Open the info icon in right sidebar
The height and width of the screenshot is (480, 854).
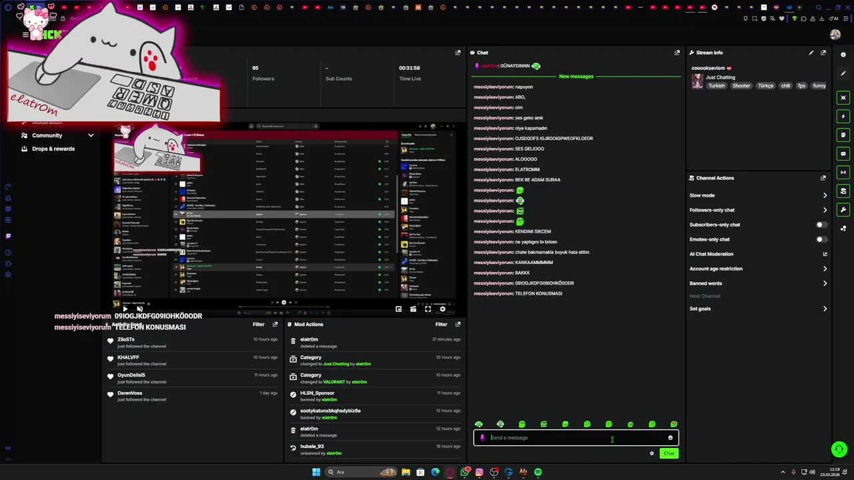point(843,55)
